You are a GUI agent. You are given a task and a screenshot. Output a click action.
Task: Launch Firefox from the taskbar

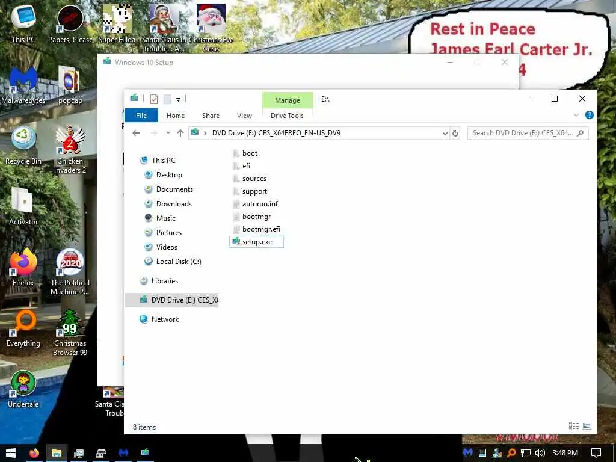coord(34,453)
